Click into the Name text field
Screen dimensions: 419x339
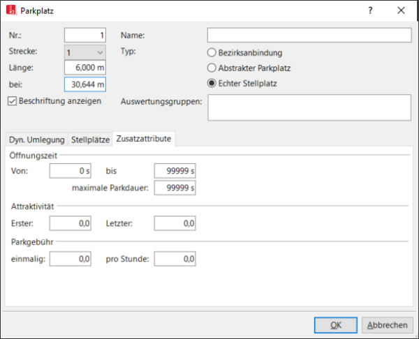point(309,36)
